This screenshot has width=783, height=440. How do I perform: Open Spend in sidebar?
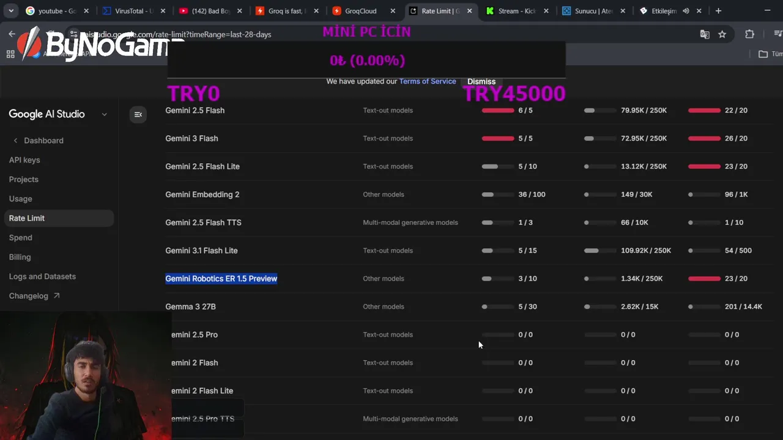[x=20, y=238]
